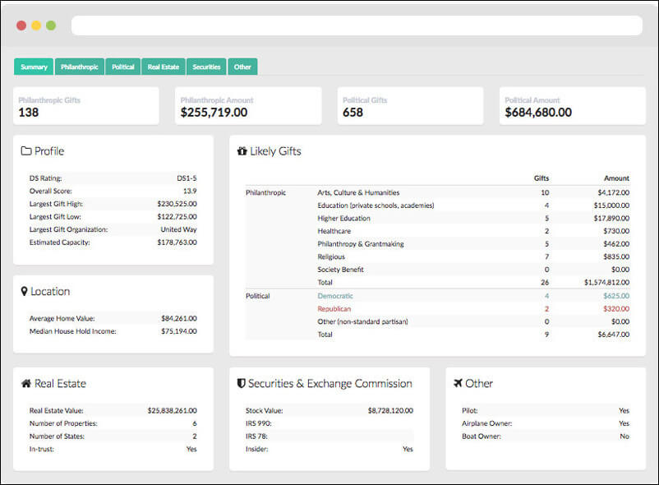View the Securities tab
659x485 pixels.
[206, 67]
